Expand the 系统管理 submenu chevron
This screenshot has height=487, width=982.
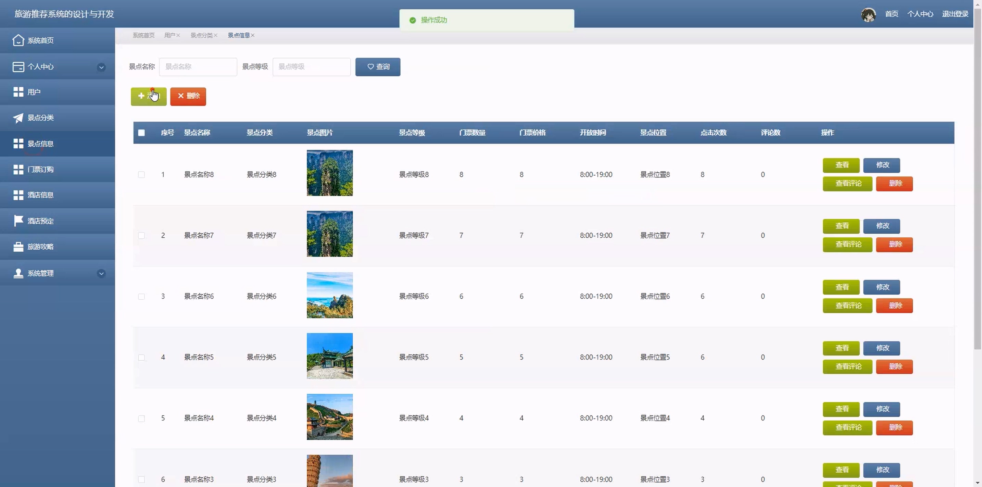point(101,273)
